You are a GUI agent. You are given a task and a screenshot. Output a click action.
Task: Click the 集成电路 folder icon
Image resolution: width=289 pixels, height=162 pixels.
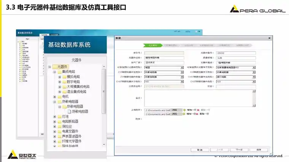tap(59, 72)
